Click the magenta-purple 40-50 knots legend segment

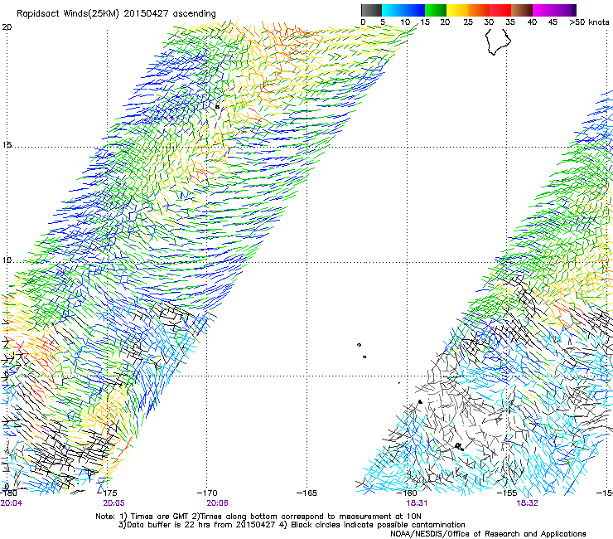click(x=554, y=10)
